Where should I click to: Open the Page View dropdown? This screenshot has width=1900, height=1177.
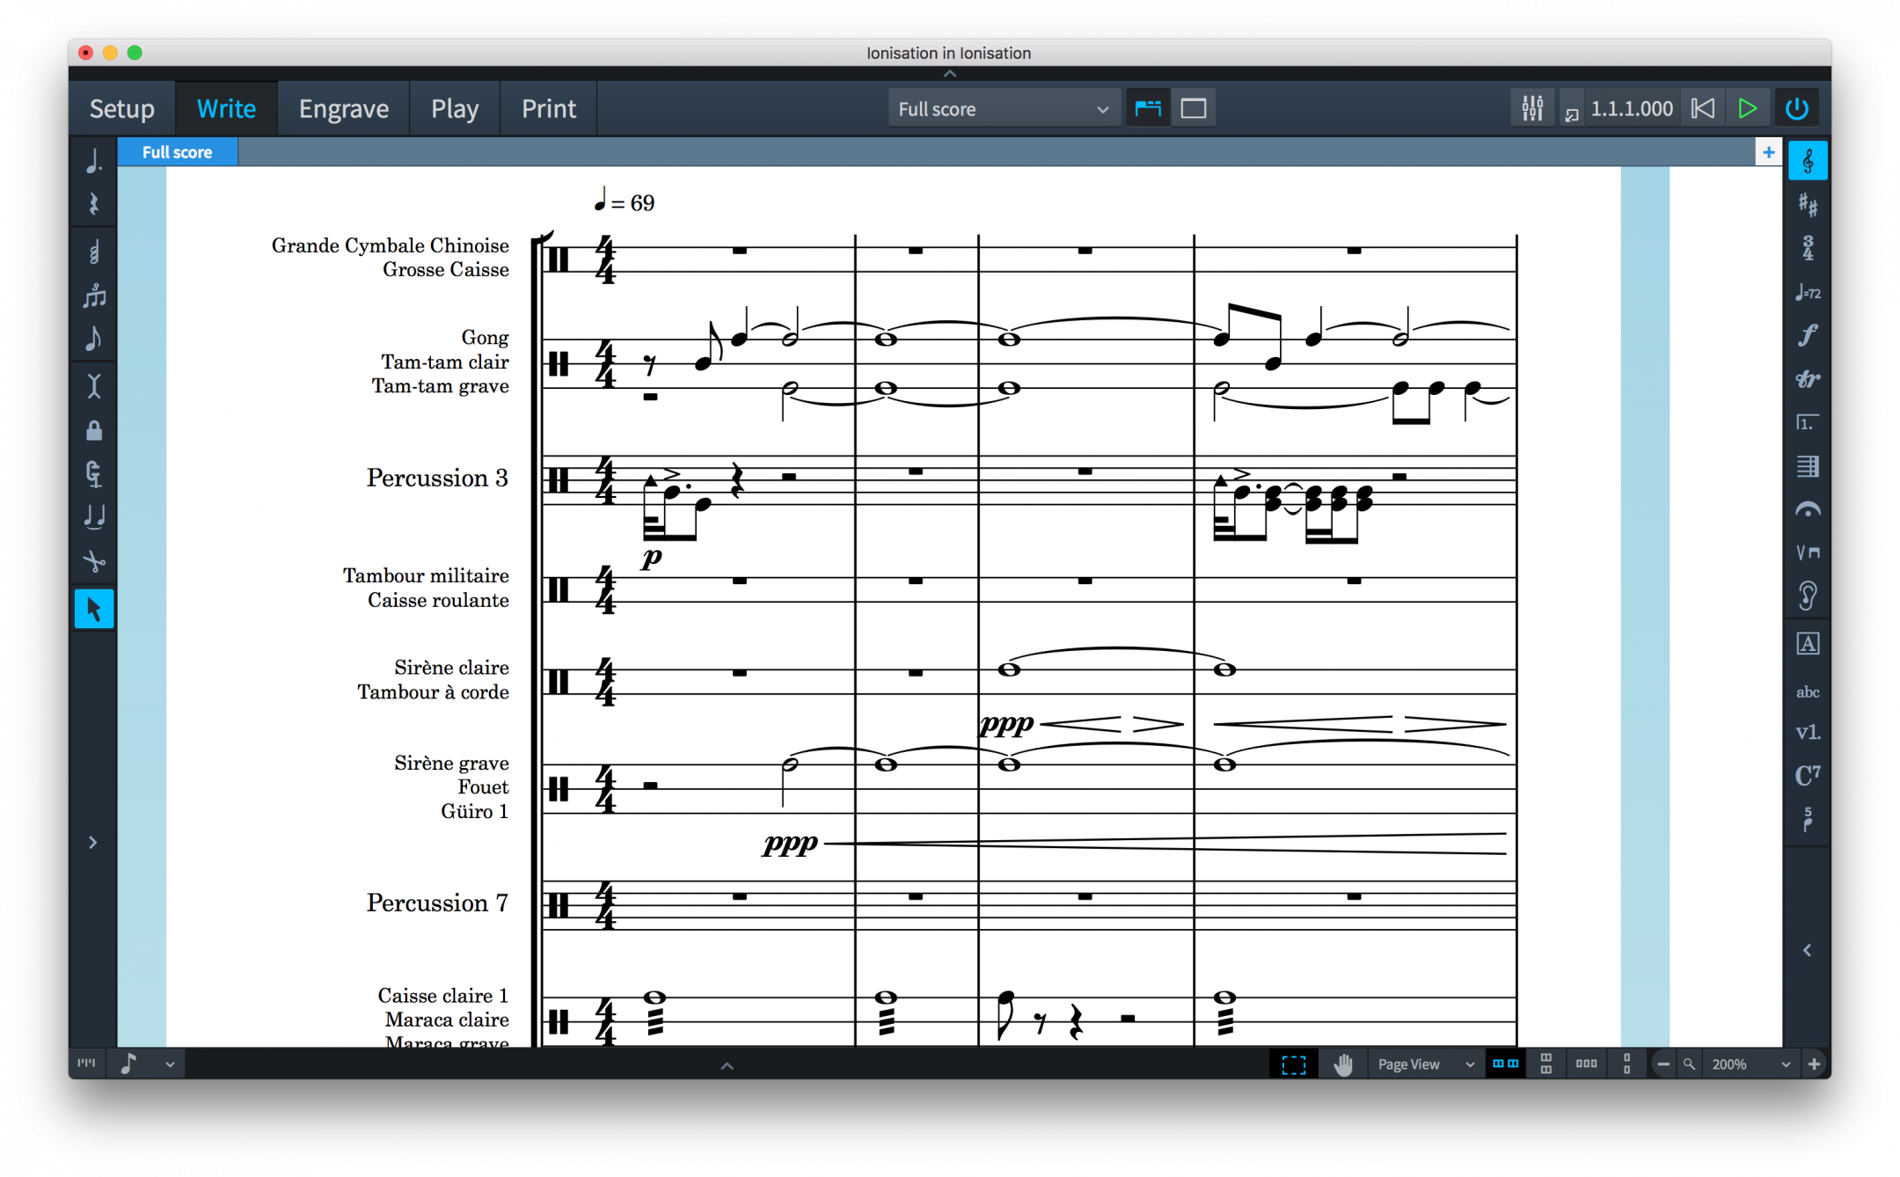(1425, 1064)
